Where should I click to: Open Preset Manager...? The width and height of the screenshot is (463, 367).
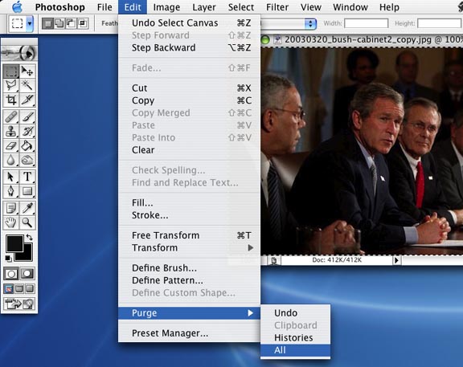[189, 333]
